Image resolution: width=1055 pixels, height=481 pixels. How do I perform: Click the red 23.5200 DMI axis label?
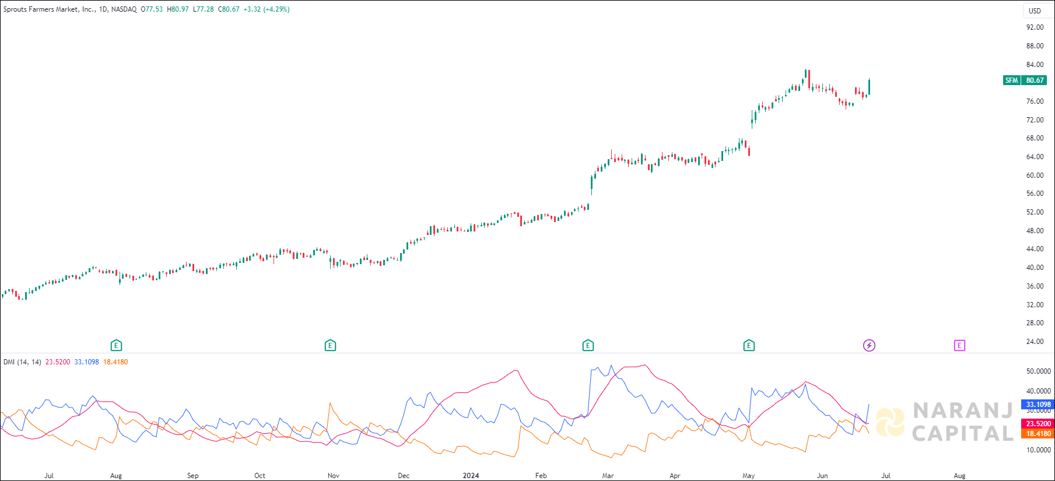1038,424
